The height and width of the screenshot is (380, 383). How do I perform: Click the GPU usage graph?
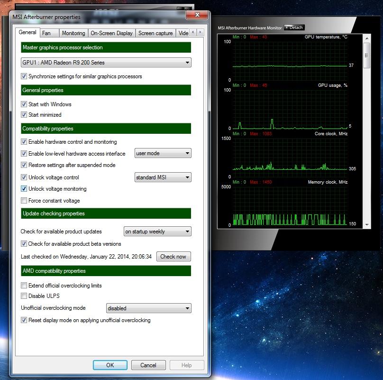click(x=290, y=109)
